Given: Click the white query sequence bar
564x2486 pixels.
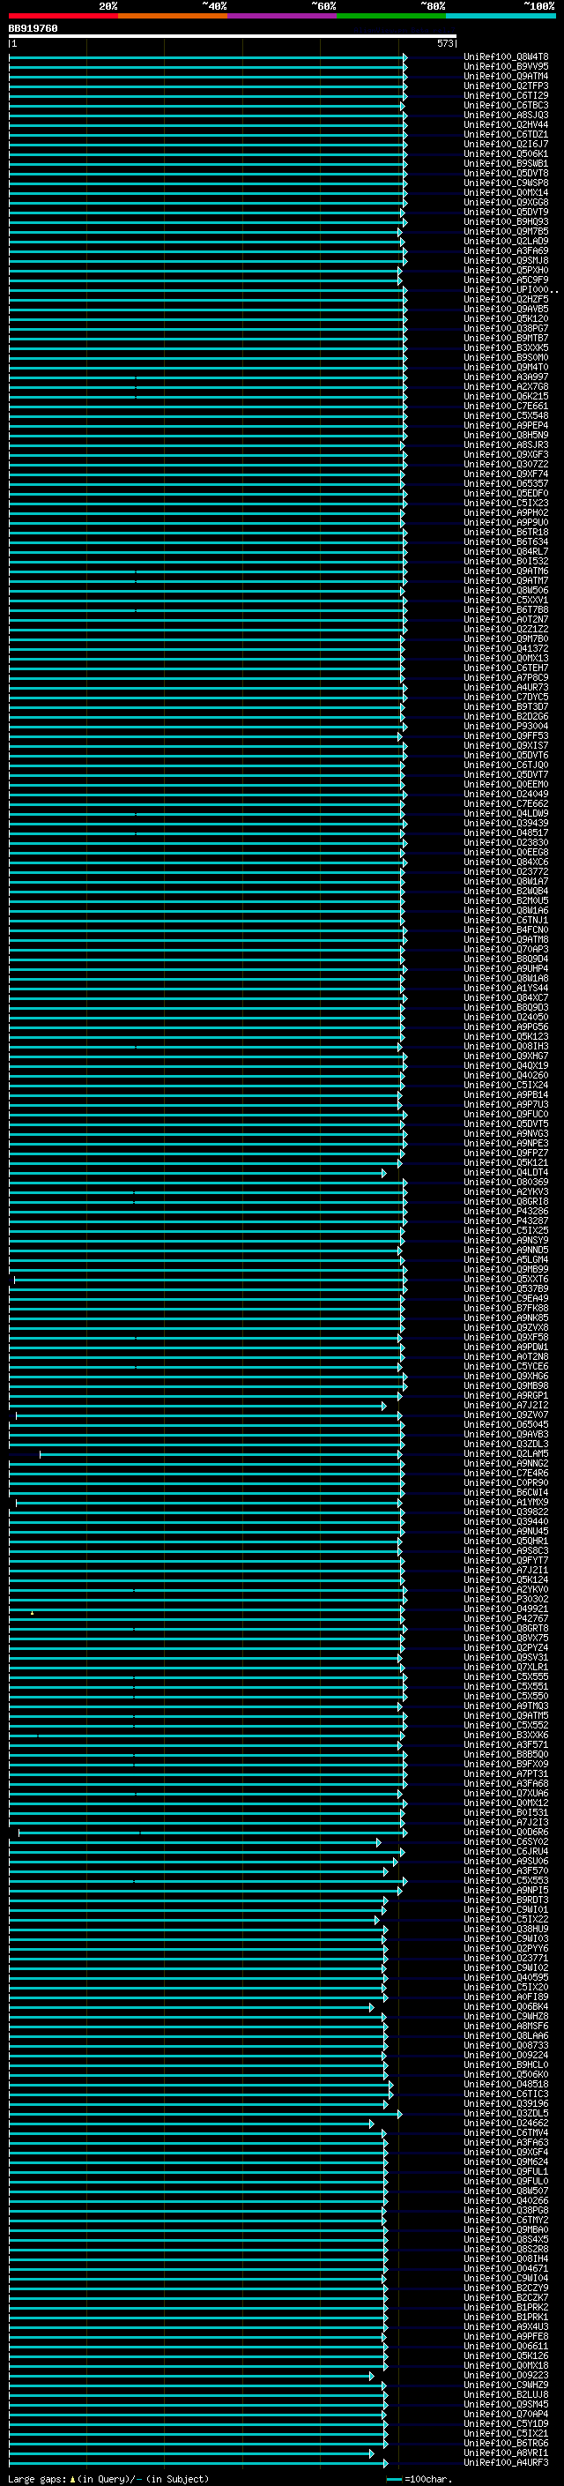Looking at the screenshot, I should point(233,35).
